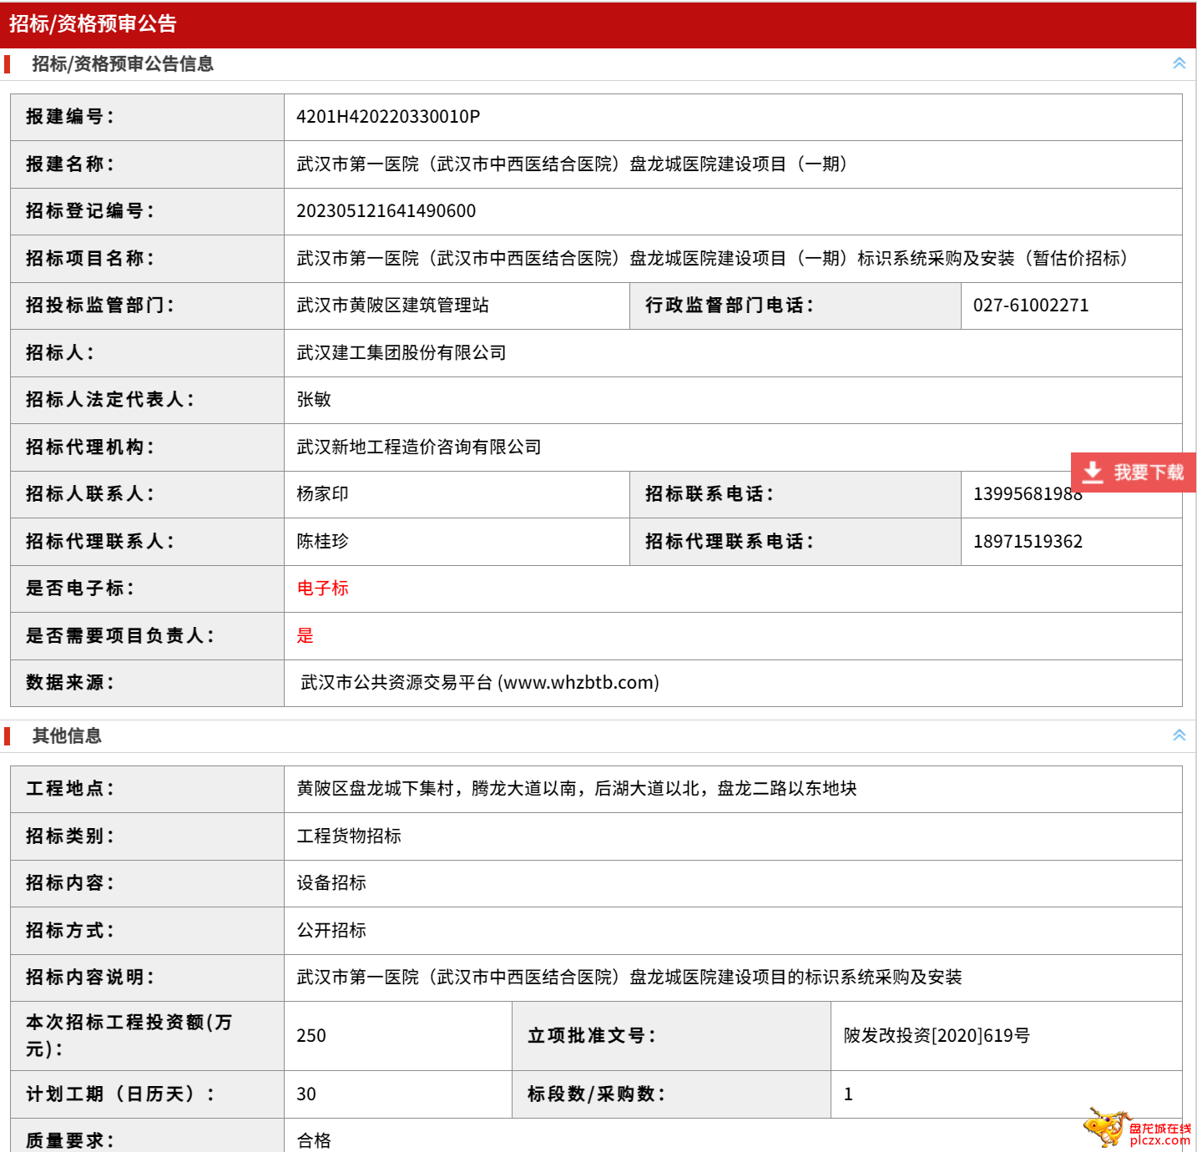Select agent phone 18971519362

(x=1028, y=541)
